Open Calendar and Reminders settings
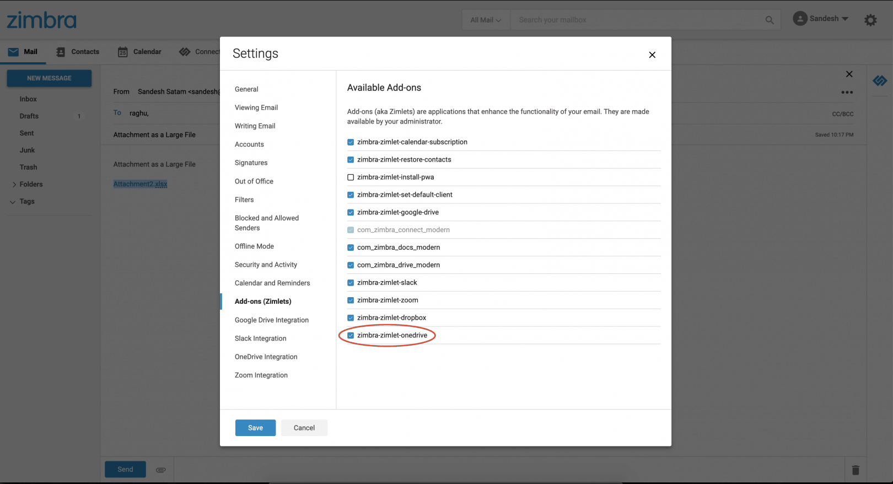Screen dimensions: 893x484 tap(272, 283)
